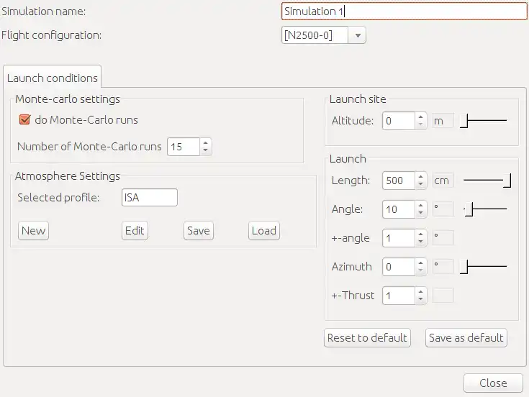Screen dimensions: 529x397
Task: Increase the Number of Monte-Carlo runs
Action: tap(206, 142)
